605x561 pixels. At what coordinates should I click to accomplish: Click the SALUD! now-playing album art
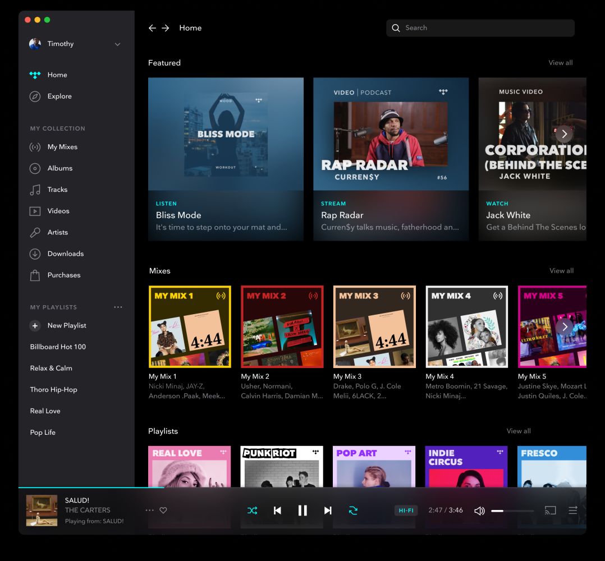42,511
